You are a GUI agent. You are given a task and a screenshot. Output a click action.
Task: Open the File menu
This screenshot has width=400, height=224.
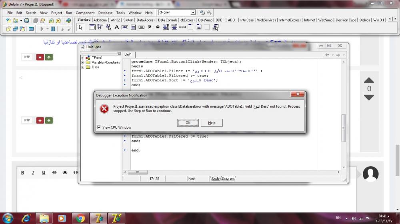pos(10,13)
